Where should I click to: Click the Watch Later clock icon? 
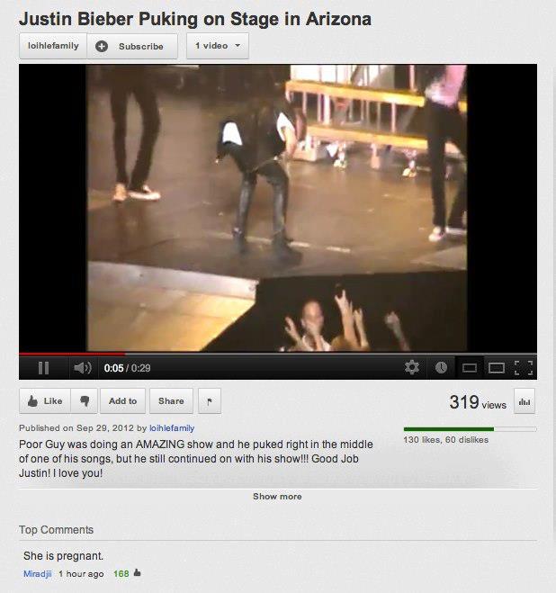click(441, 367)
